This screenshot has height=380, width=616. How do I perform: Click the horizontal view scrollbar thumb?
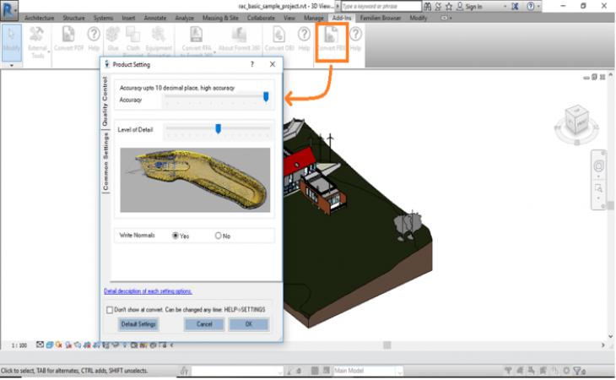coord(387,345)
